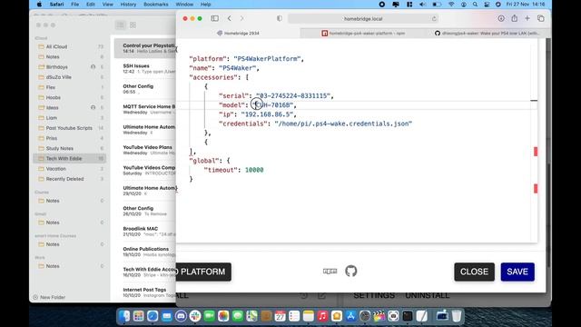Open the File menu
The width and height of the screenshot is (581, 327).
[74, 5]
